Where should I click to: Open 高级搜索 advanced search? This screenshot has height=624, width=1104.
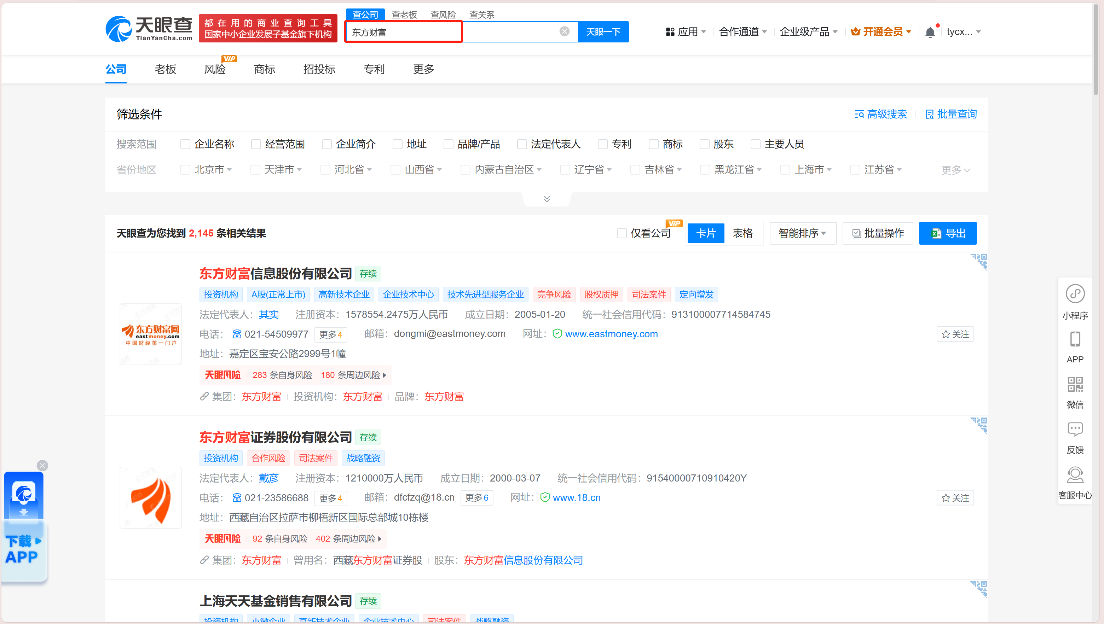[881, 114]
